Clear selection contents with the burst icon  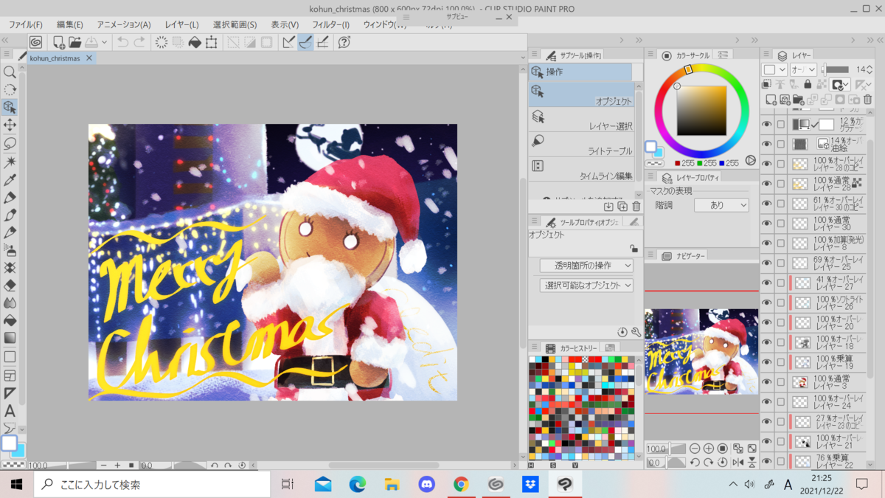tap(162, 42)
